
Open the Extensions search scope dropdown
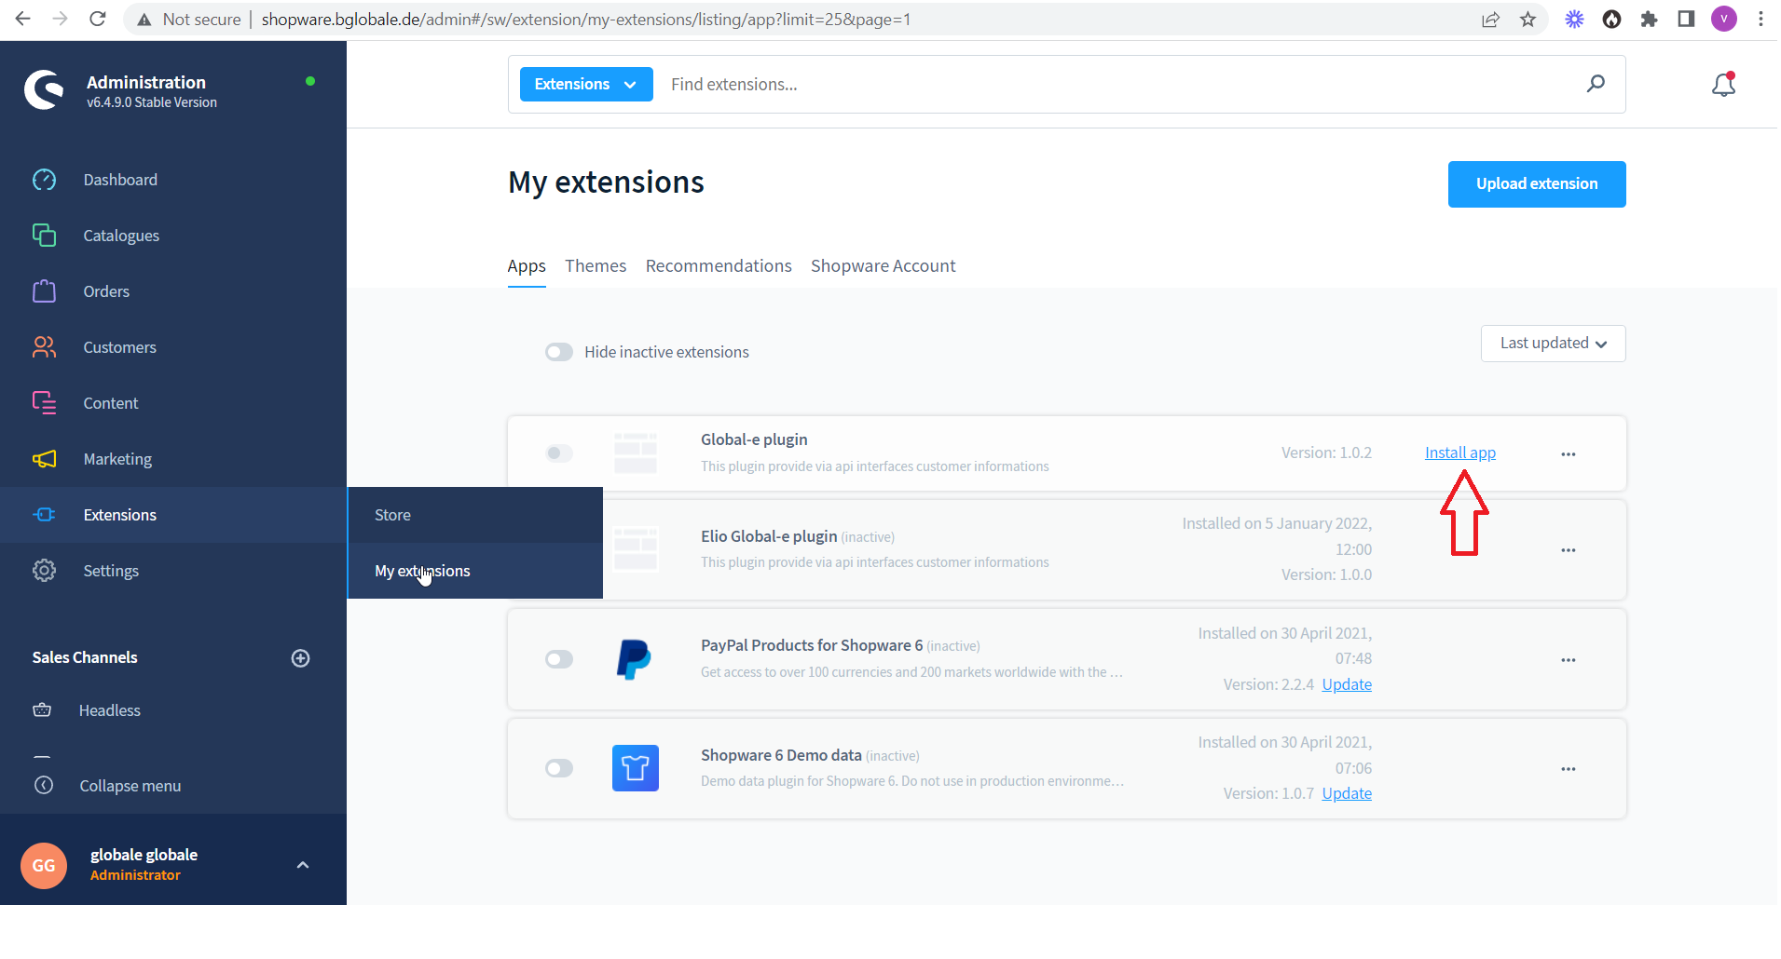pos(585,84)
